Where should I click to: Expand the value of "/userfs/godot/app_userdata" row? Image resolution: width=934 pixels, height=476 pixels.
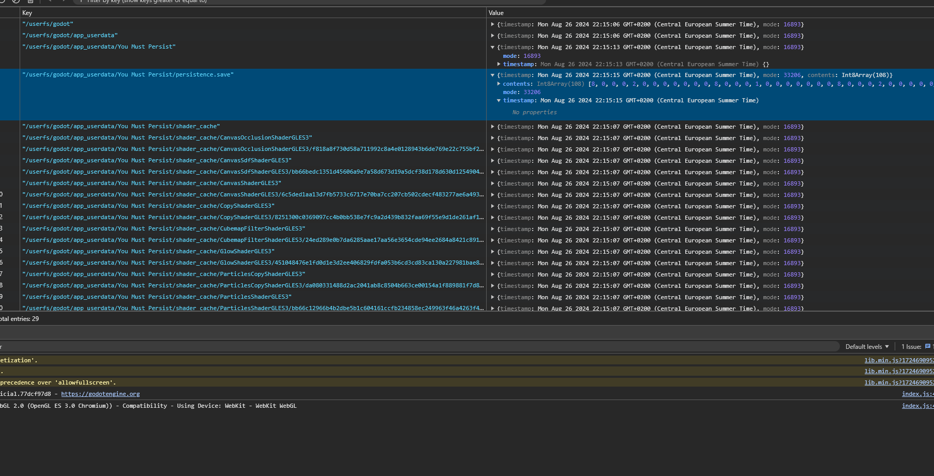[x=492, y=36]
